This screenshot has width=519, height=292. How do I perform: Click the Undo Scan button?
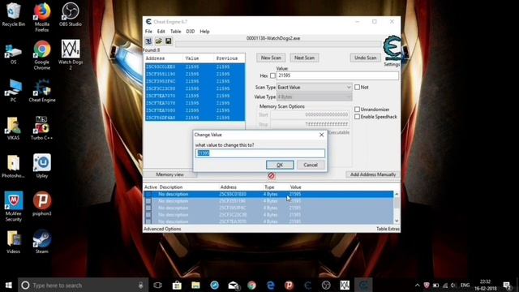pyautogui.click(x=366, y=58)
